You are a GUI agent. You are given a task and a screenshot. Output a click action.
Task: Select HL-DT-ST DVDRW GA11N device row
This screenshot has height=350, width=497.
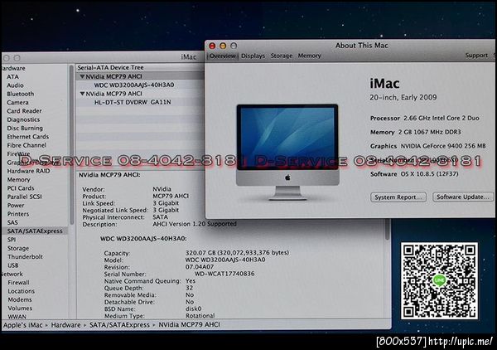[133, 102]
